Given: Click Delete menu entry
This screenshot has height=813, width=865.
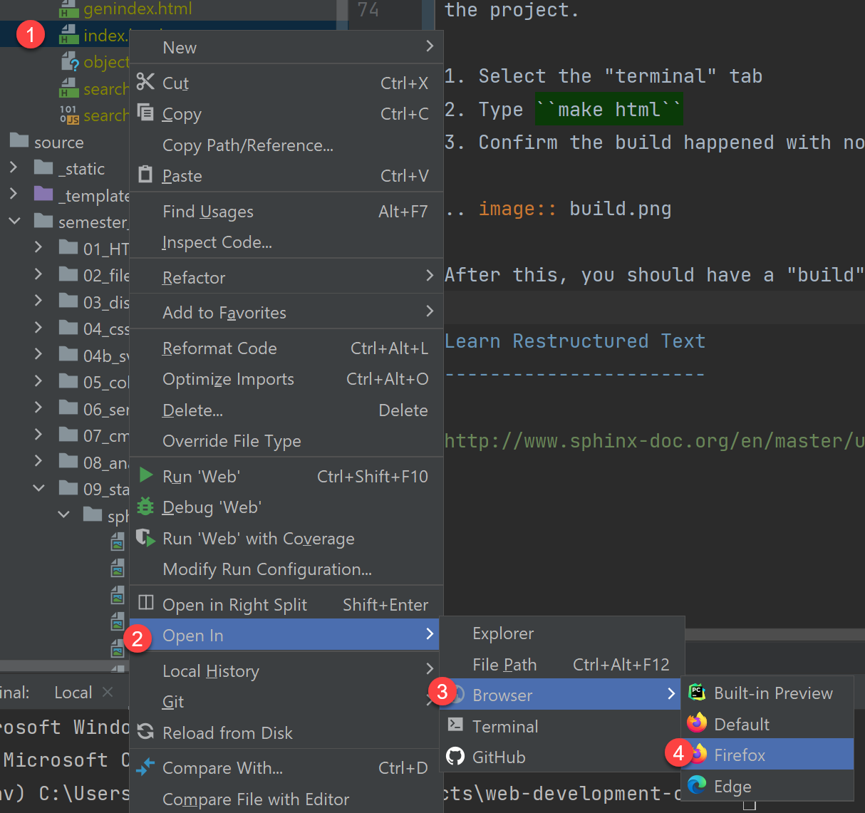Looking at the screenshot, I should [x=286, y=410].
